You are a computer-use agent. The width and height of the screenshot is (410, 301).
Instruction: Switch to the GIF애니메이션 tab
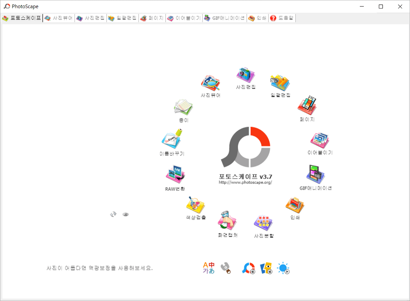tap(224, 18)
